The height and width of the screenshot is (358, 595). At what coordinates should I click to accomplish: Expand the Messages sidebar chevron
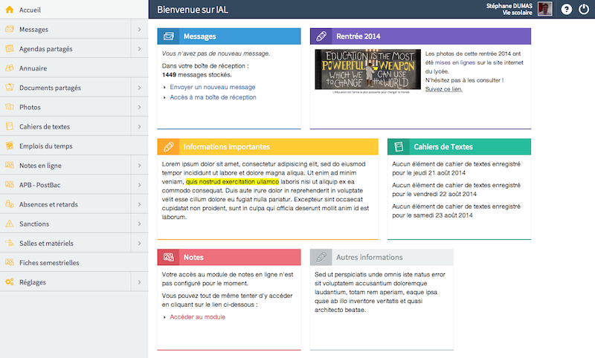[139, 30]
